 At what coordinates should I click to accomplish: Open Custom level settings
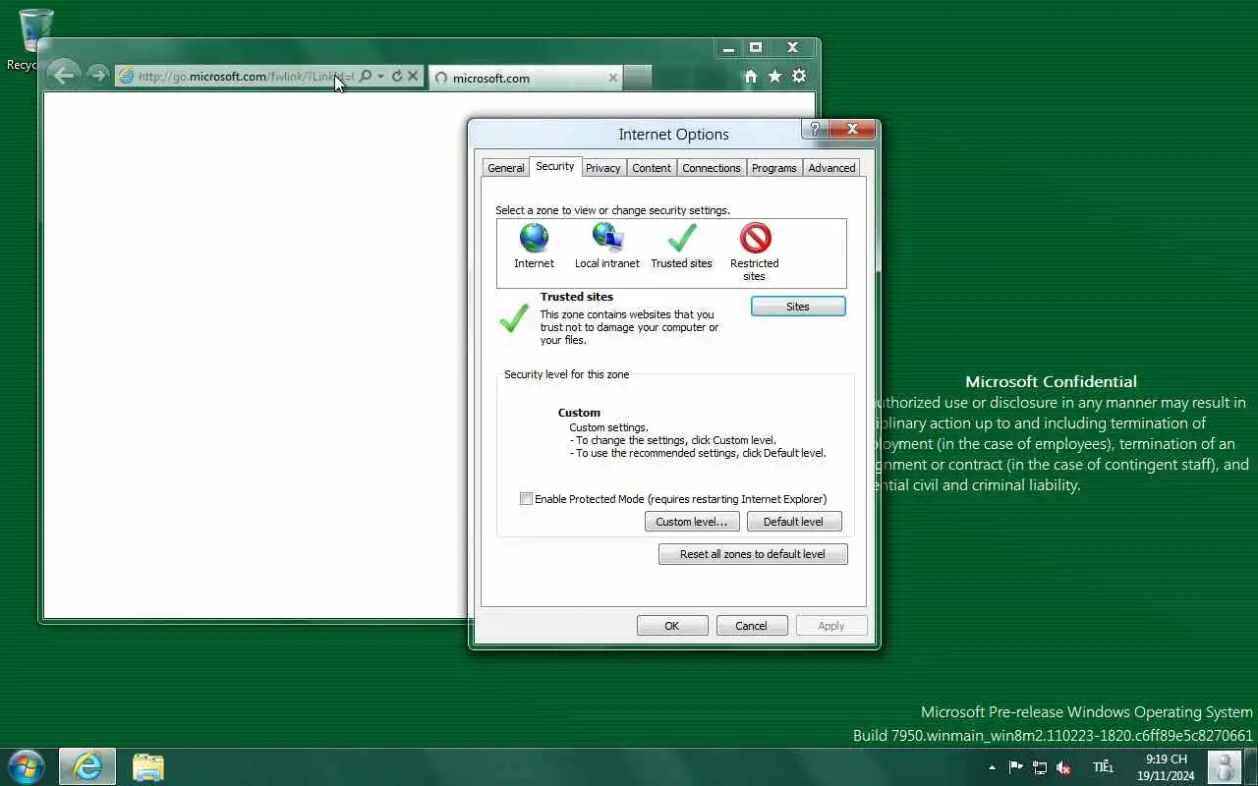692,522
